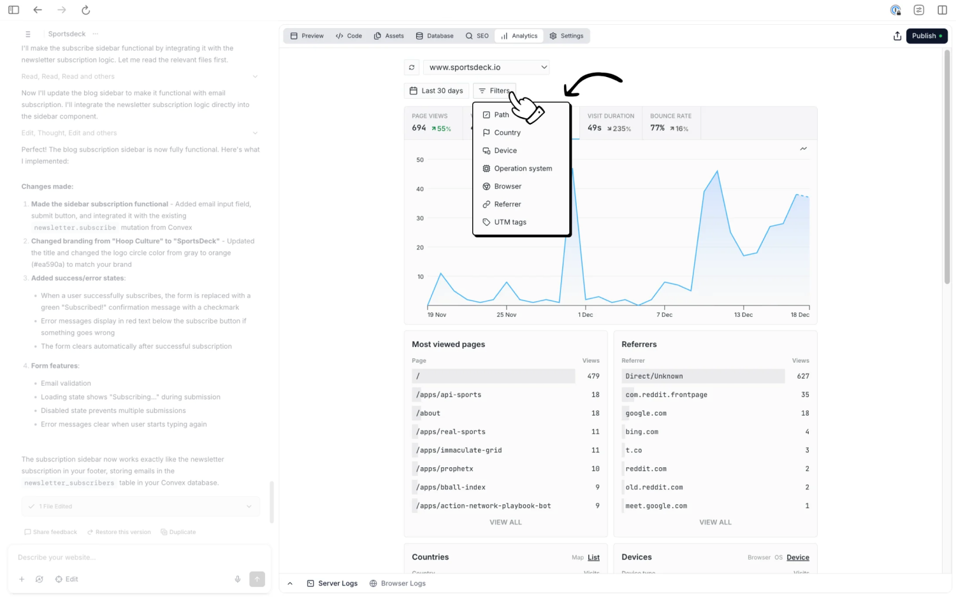Expand the '1 File Edited' section
This screenshot has height=597, width=956.
pos(140,507)
